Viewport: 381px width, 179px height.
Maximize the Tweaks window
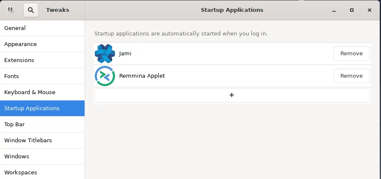(351, 10)
